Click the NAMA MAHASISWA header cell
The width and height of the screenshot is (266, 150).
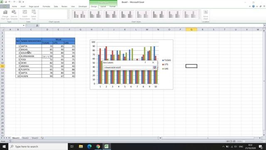pyautogui.click(x=31, y=41)
